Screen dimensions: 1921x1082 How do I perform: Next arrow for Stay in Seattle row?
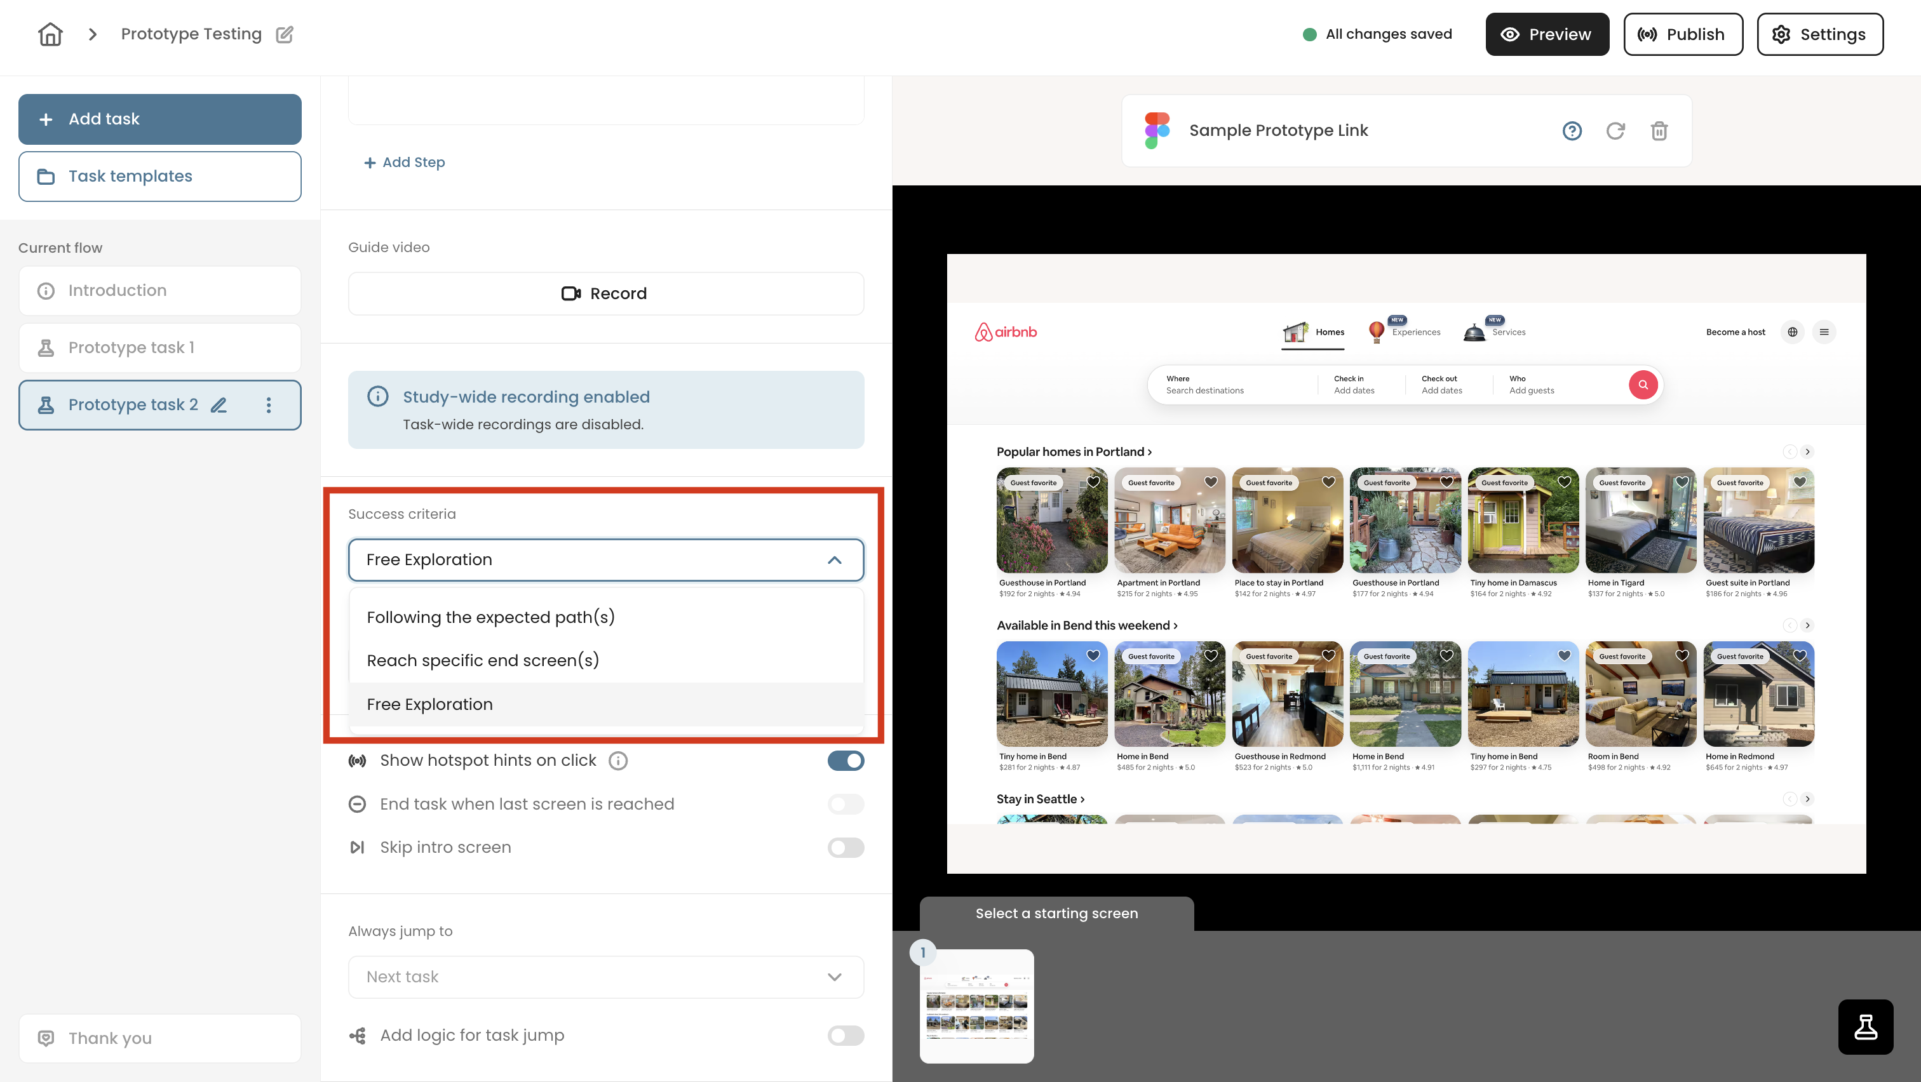1807,799
